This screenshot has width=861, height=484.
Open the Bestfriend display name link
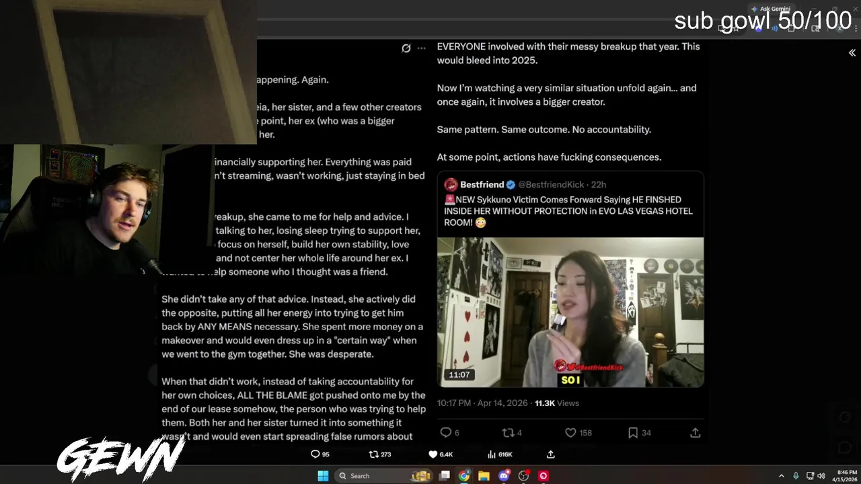tap(482, 184)
